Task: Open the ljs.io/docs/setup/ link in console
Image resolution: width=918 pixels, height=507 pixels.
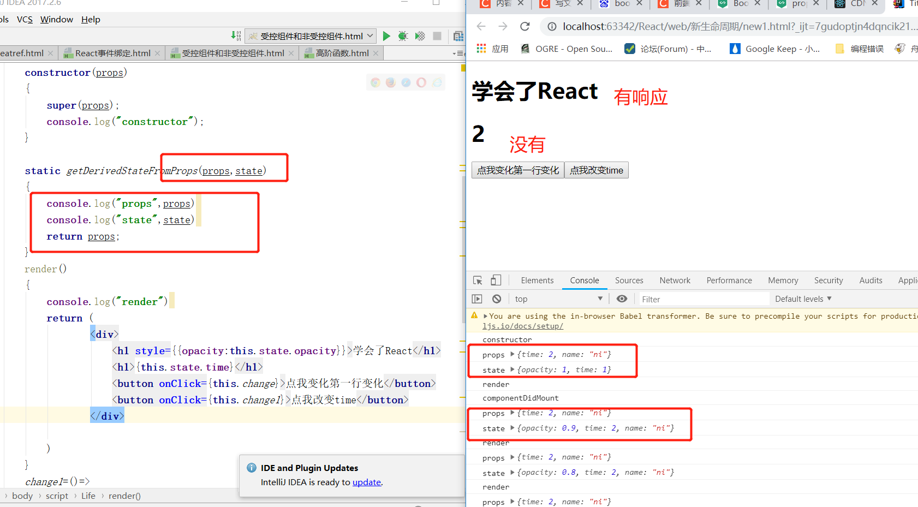Action: (523, 326)
